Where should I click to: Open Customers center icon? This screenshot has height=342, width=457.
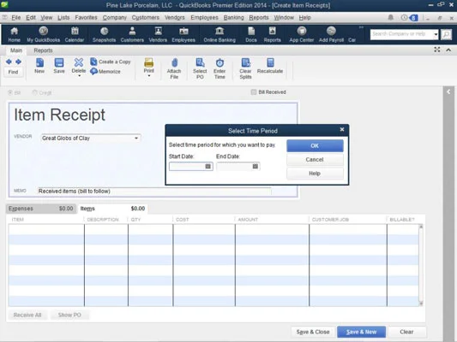coord(132,34)
